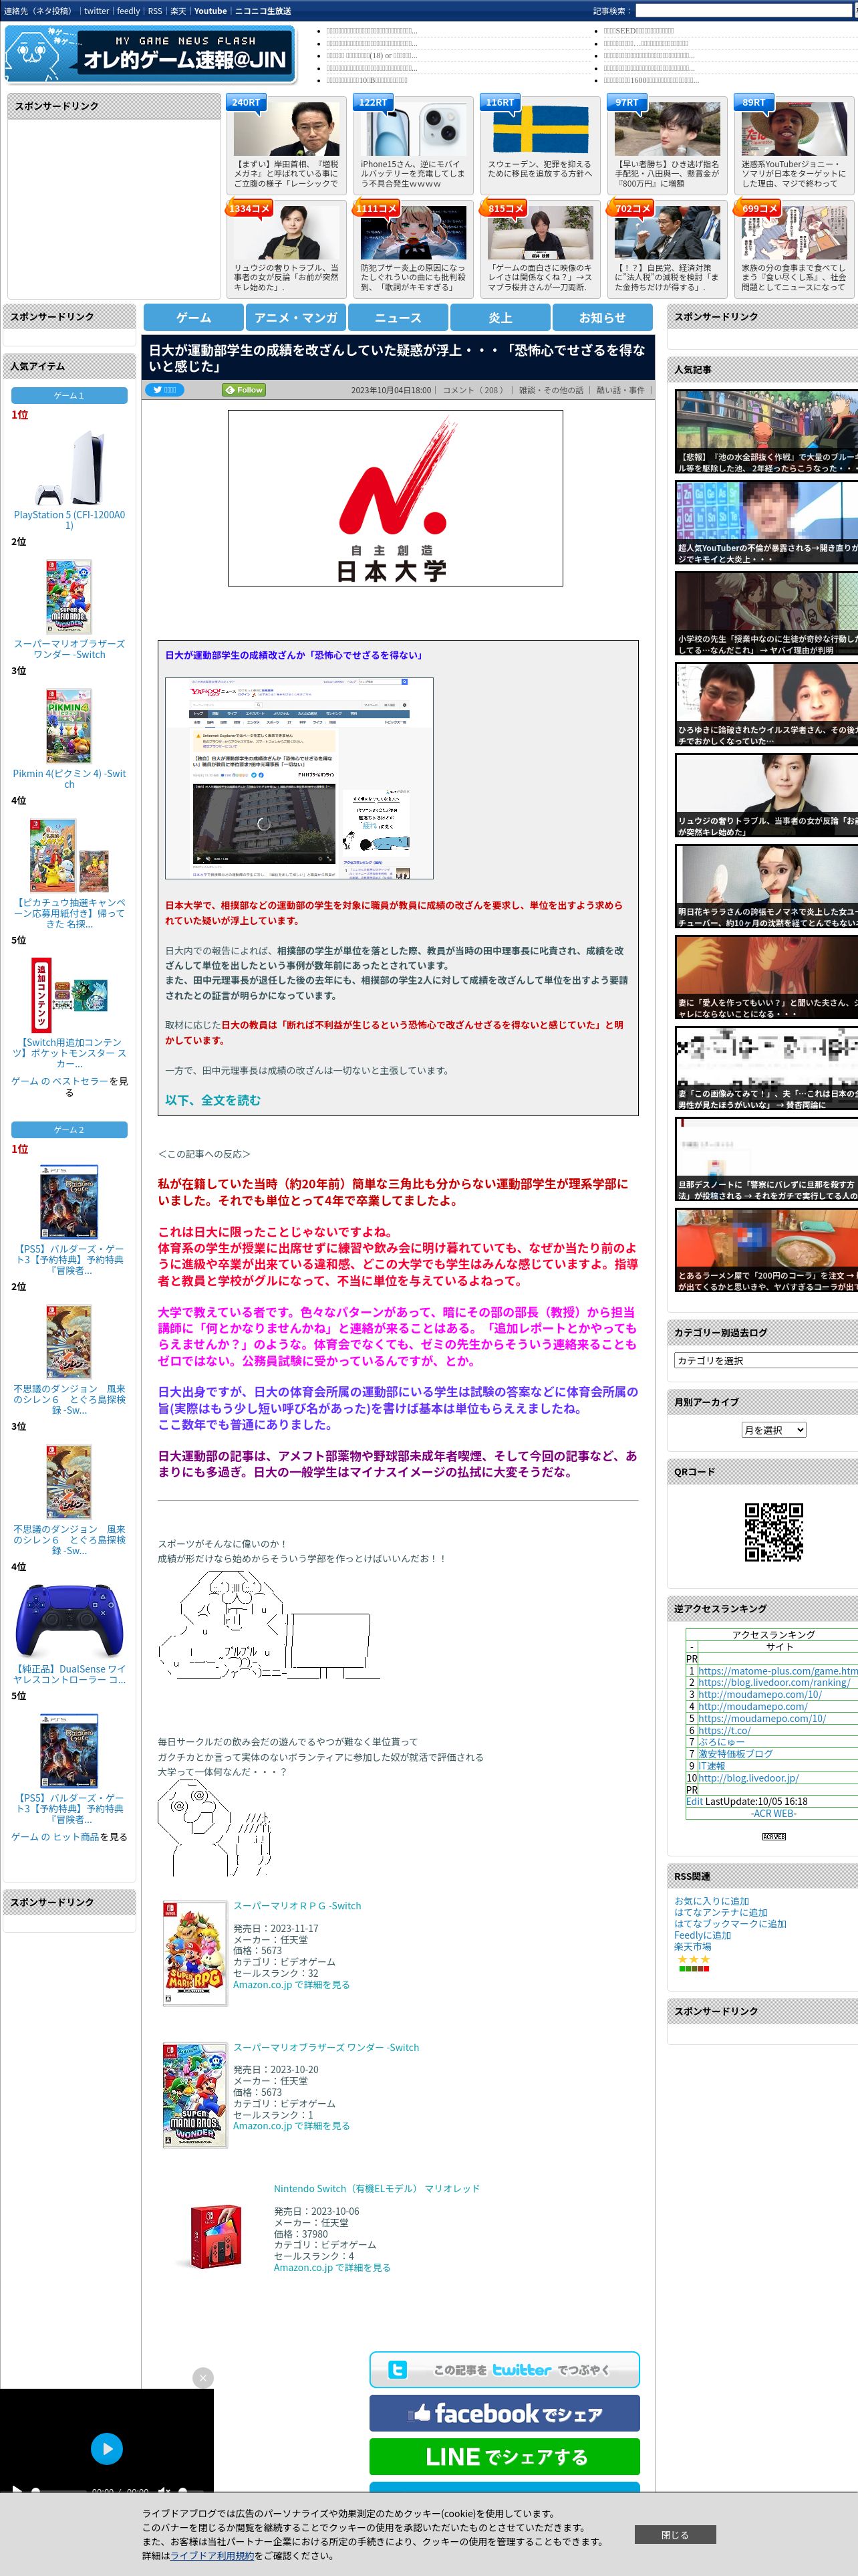858x2576 pixels.
Task: Open ひろゆきに論破された popular article thumbnail
Action: (766, 705)
